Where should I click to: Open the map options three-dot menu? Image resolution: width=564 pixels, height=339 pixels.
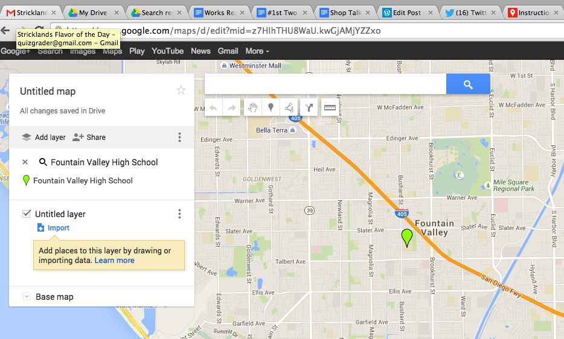click(x=179, y=138)
